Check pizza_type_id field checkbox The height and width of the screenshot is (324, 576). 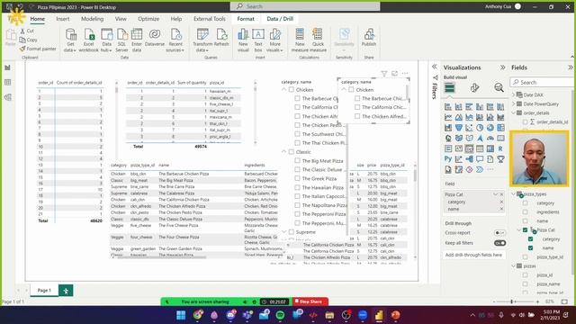[x=525, y=257]
